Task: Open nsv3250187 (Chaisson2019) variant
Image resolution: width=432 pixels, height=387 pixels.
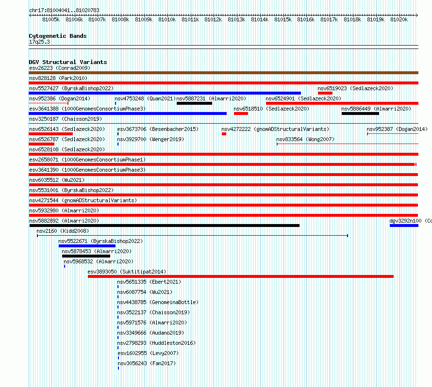Action: [66, 119]
